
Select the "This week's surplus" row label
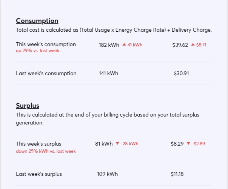tap(39, 144)
